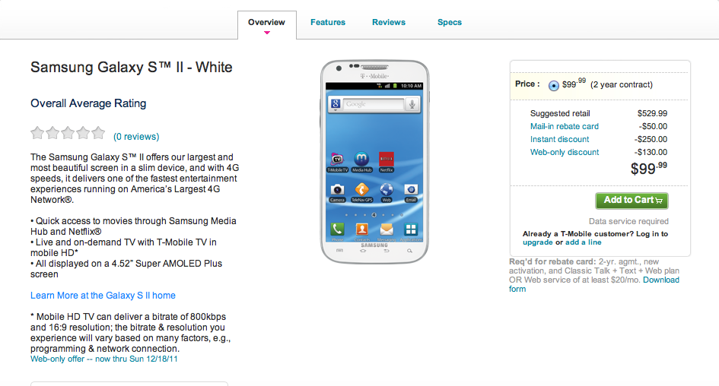This screenshot has height=386, width=719.
Task: Select the $99.99 two-year contract radio button
Action: point(554,85)
